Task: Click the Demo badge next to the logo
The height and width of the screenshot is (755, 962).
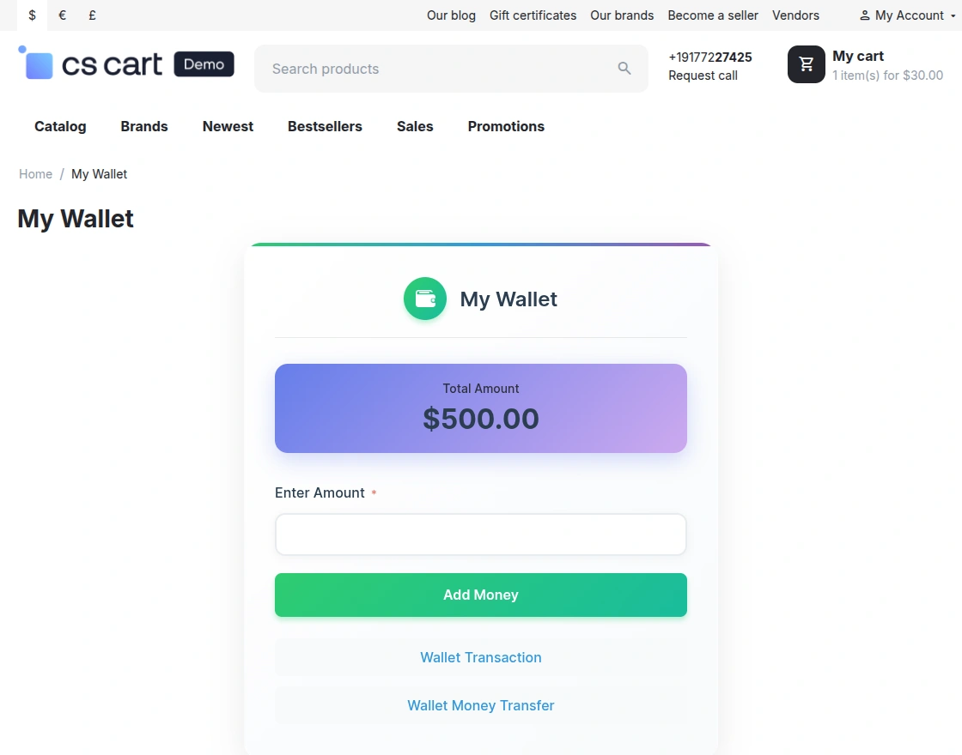Action: [204, 63]
